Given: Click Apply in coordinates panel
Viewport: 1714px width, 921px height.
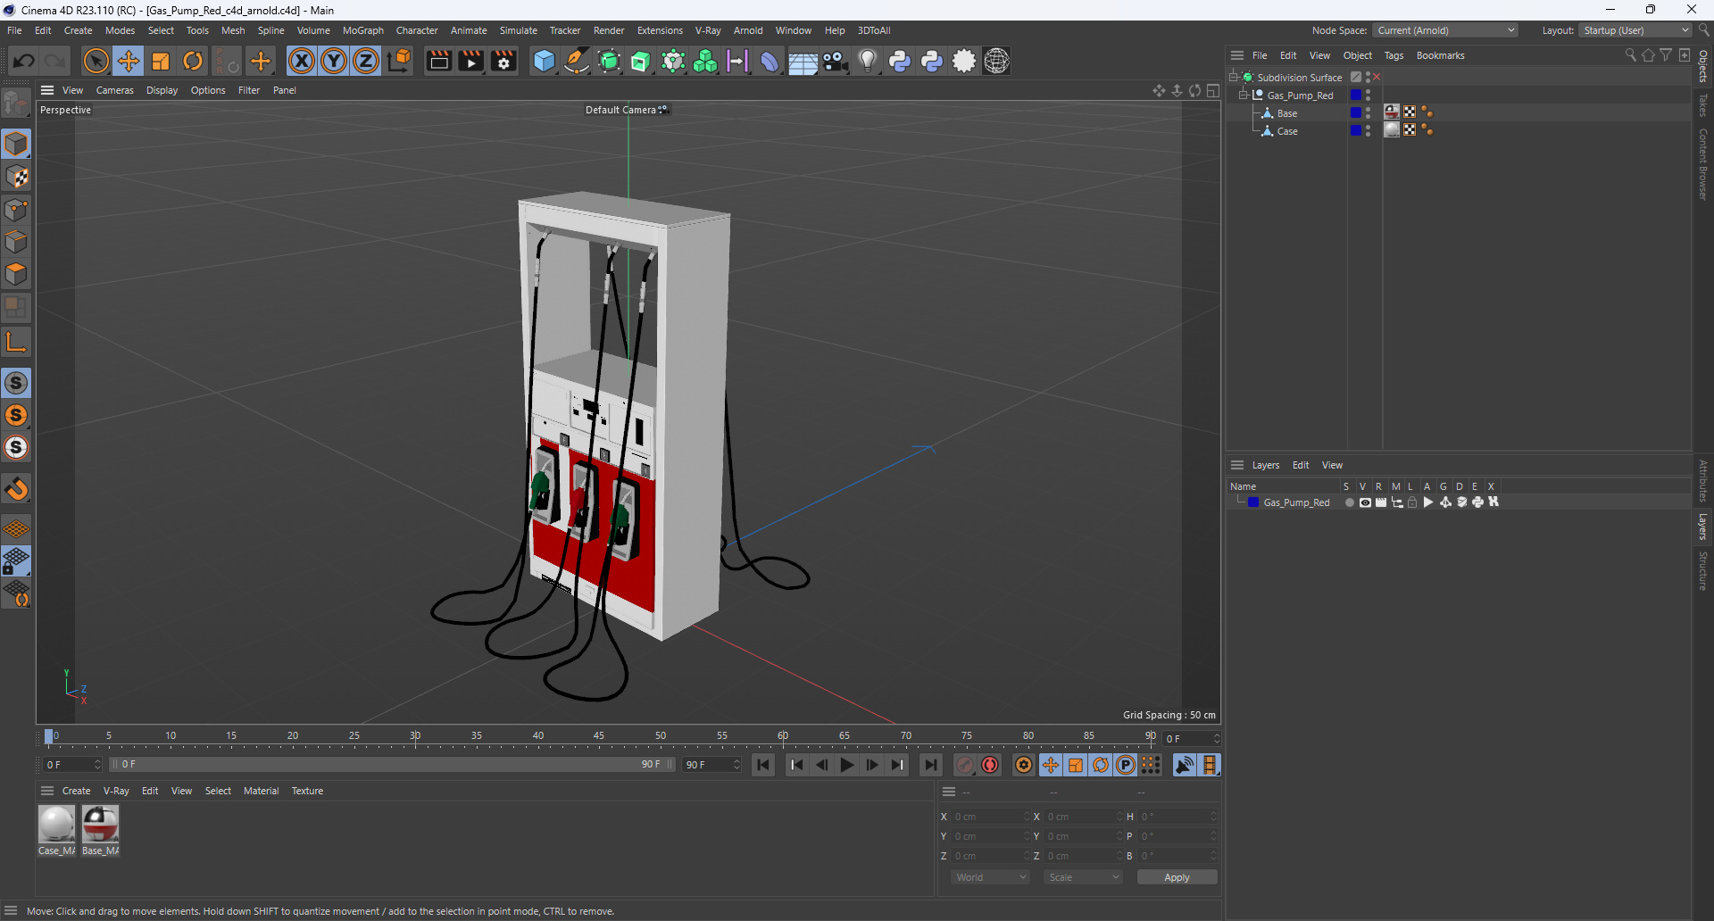Looking at the screenshot, I should tap(1177, 877).
